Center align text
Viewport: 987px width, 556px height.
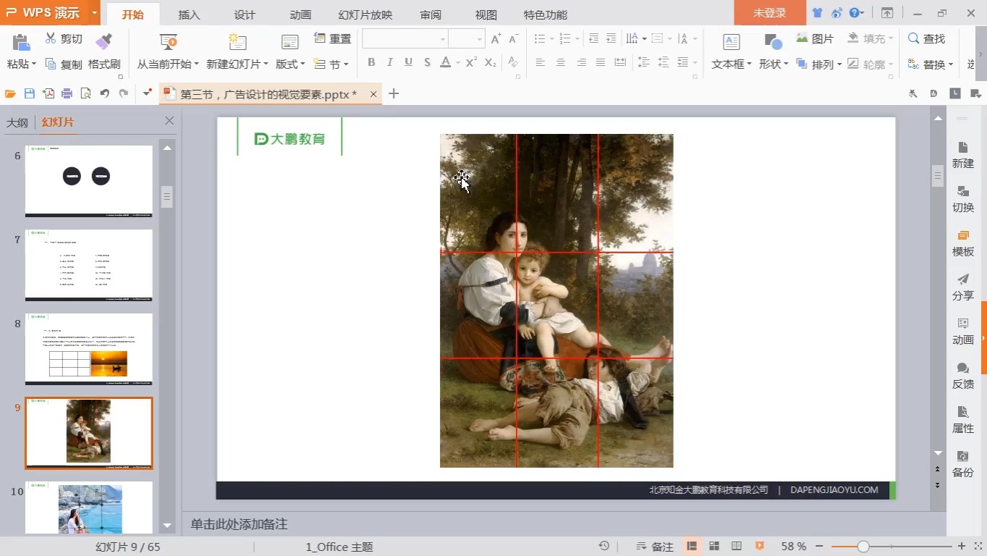(560, 63)
